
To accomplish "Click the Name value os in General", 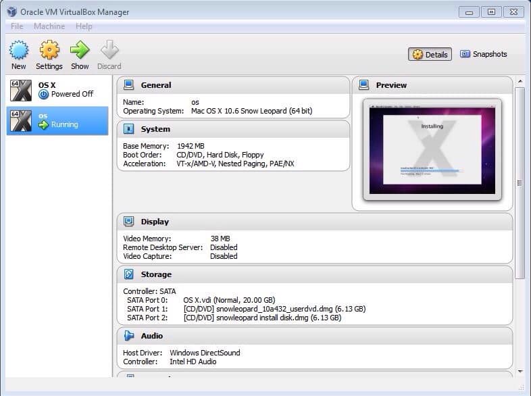I will (195, 102).
